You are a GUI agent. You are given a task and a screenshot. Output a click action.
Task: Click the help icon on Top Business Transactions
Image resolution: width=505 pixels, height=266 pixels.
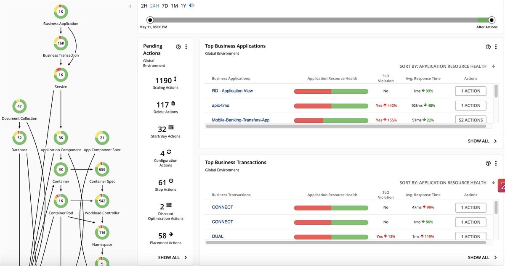[x=488, y=163]
